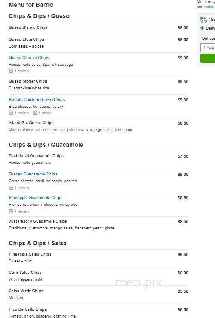Click review icon under Buffalo Chicken Queso Chips
This screenshot has width=215, height=318.
pos(11,113)
